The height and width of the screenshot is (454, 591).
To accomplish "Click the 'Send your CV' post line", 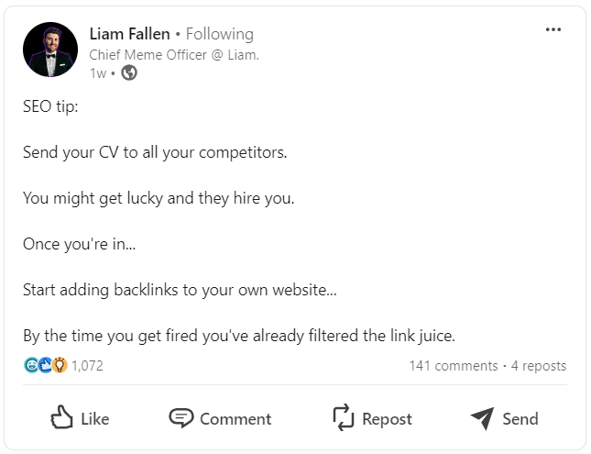I will [155, 152].
